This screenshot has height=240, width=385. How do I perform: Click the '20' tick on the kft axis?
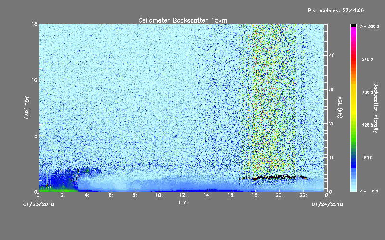[x=332, y=124]
